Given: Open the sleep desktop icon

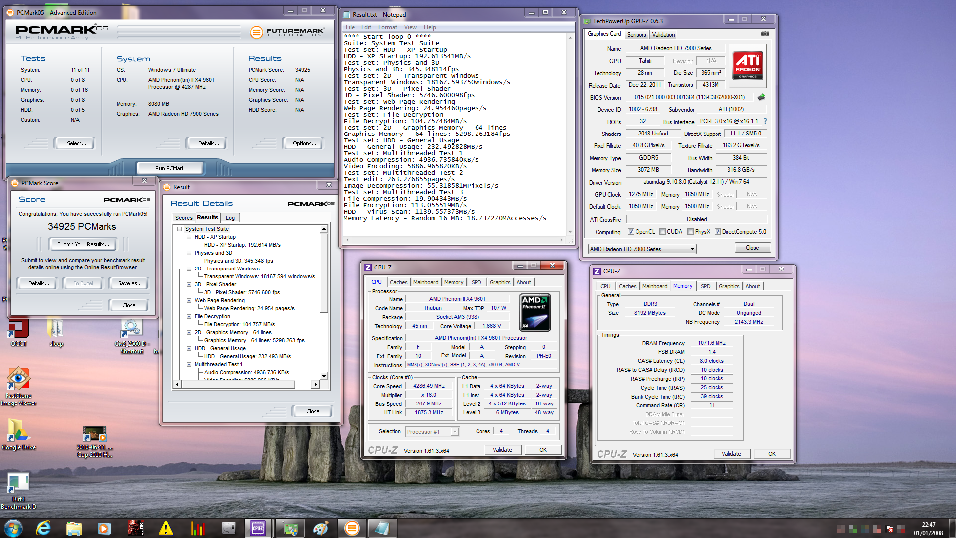Looking at the screenshot, I should (56, 333).
